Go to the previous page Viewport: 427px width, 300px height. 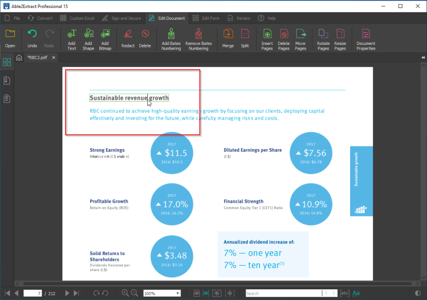(17, 293)
